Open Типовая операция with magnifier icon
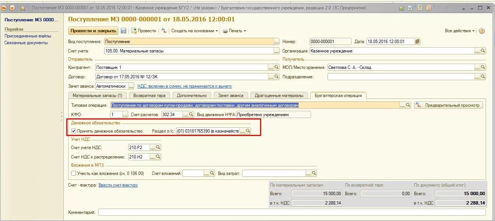 pyautogui.click(x=408, y=105)
